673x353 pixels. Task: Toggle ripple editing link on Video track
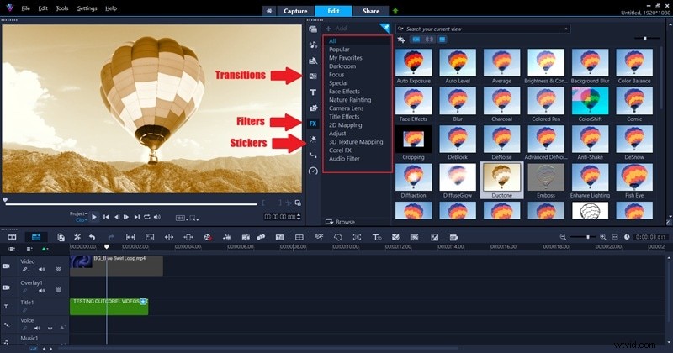26,269
